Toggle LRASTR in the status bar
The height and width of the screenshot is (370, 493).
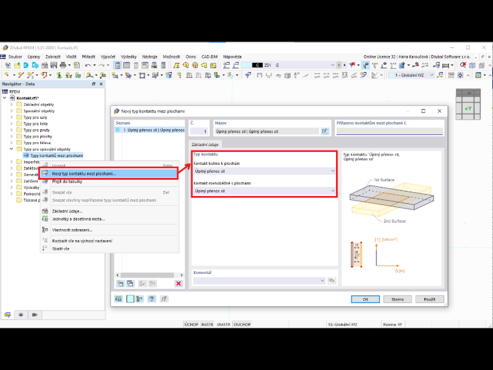224,325
